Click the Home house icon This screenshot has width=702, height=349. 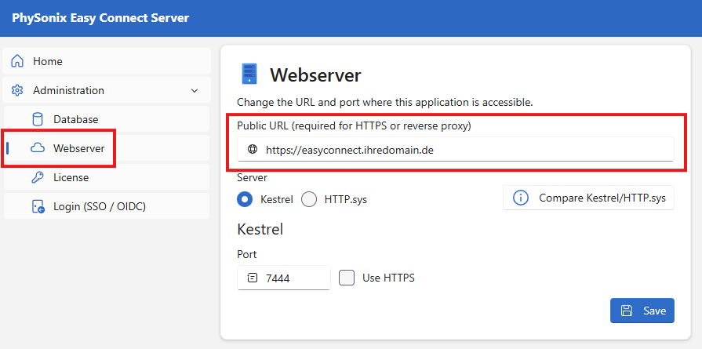[17, 61]
